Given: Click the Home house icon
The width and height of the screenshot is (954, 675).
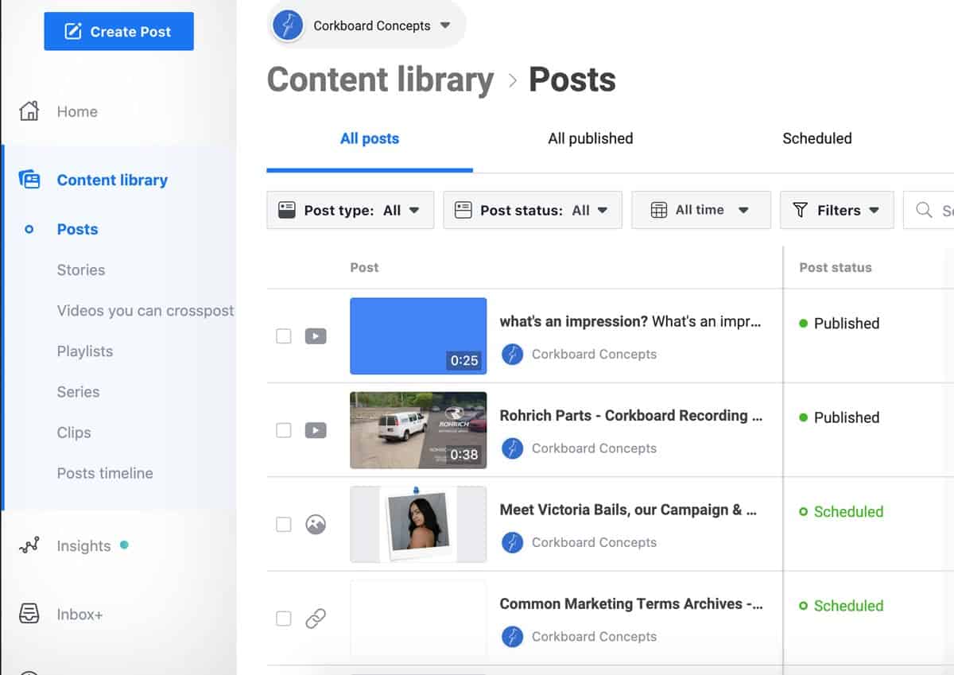Looking at the screenshot, I should (x=29, y=111).
